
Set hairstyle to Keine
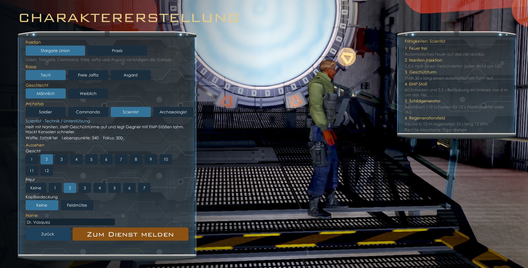[36, 188]
